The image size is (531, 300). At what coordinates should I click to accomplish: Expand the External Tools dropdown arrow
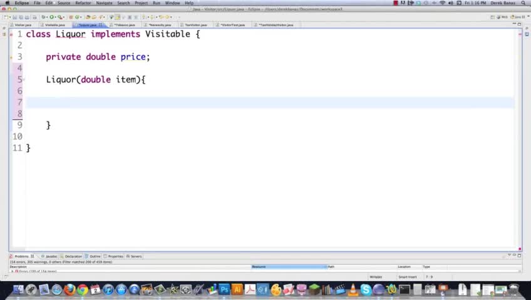click(64, 17)
